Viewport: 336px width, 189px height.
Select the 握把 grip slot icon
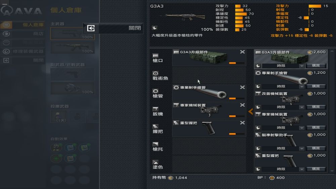point(155,126)
